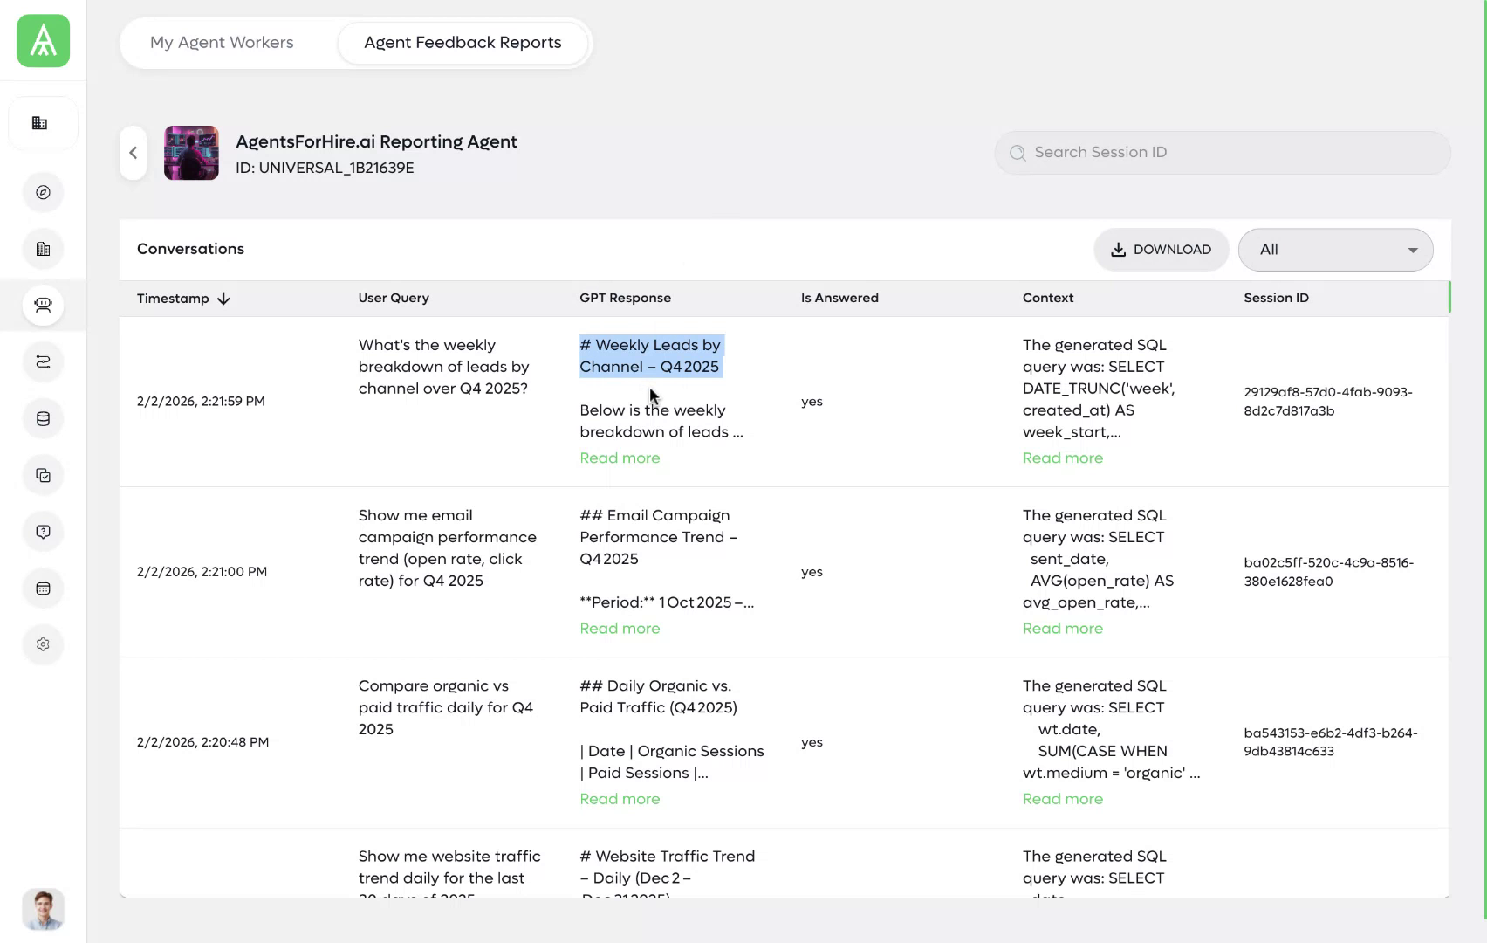Expand the All filter dropdown
Viewport: 1487px width, 943px height.
click(x=1335, y=250)
